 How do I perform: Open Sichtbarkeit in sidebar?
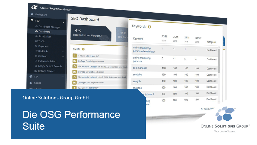point(45,37)
